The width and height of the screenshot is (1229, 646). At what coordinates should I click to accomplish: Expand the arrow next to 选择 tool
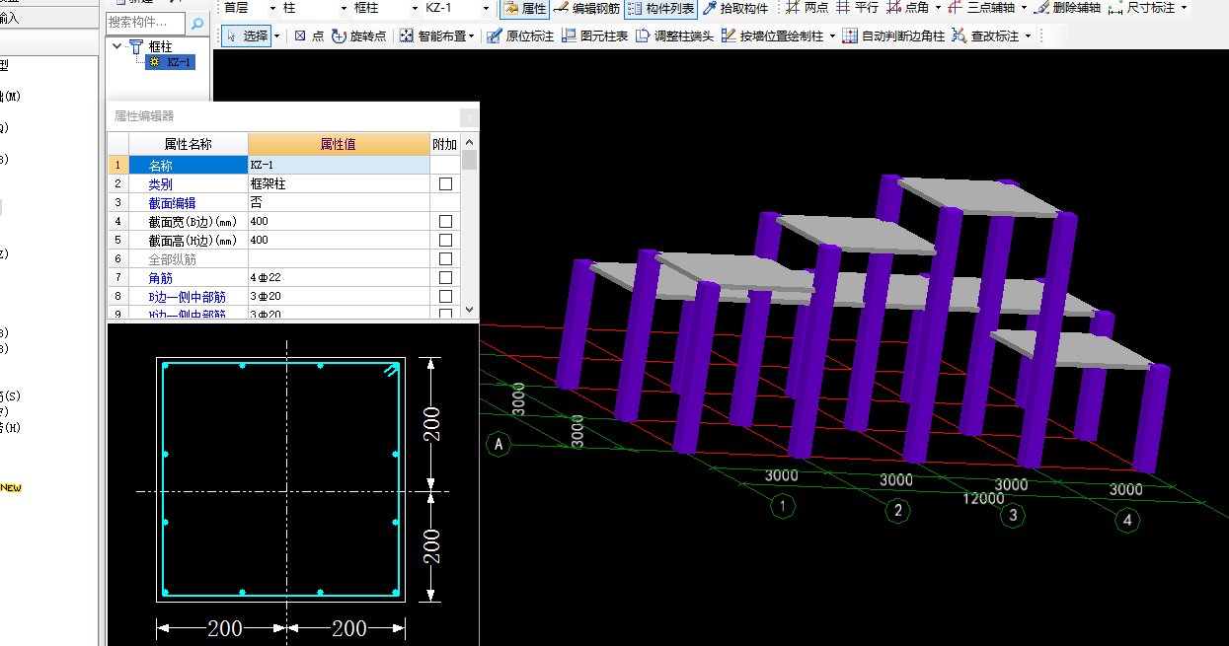click(277, 36)
